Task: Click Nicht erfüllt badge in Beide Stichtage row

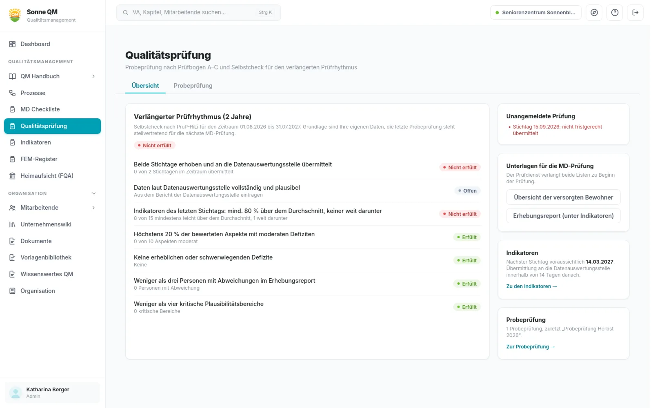Action: [x=460, y=167]
